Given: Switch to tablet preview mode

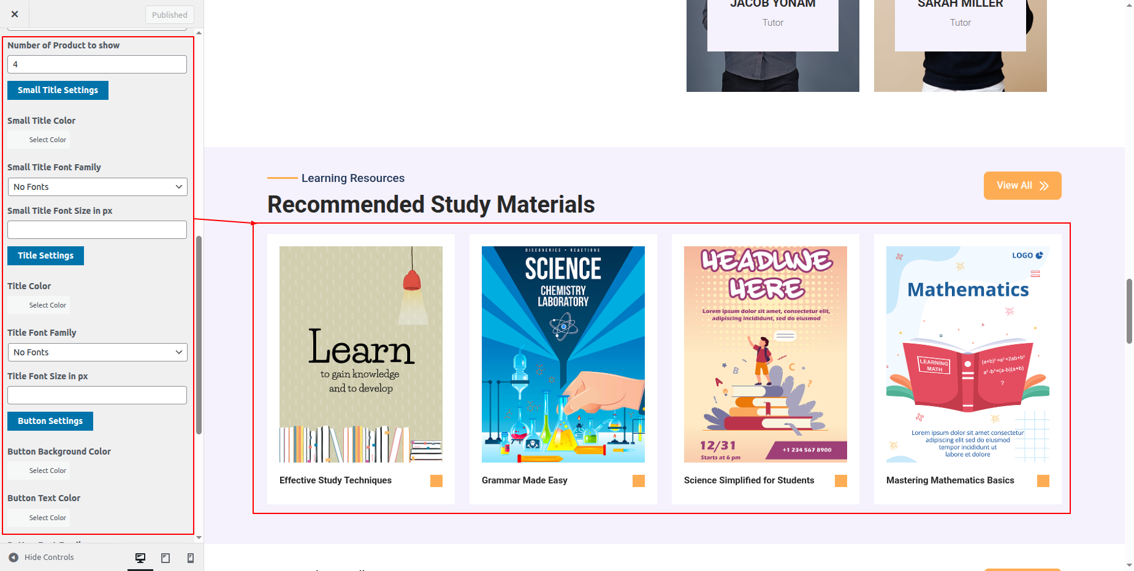Looking at the screenshot, I should click(x=166, y=558).
